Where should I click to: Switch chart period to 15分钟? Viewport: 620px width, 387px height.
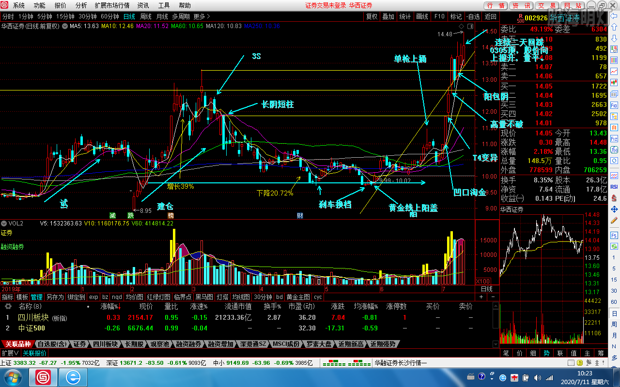pos(65,16)
